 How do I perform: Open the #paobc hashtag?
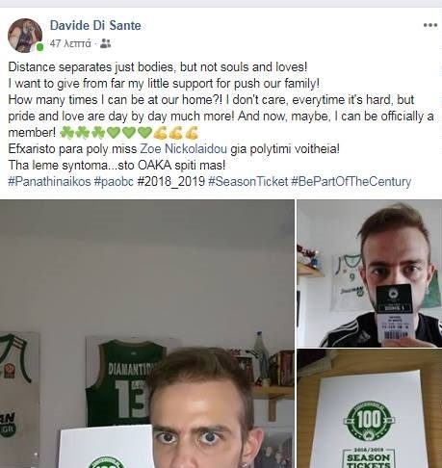[114, 182]
